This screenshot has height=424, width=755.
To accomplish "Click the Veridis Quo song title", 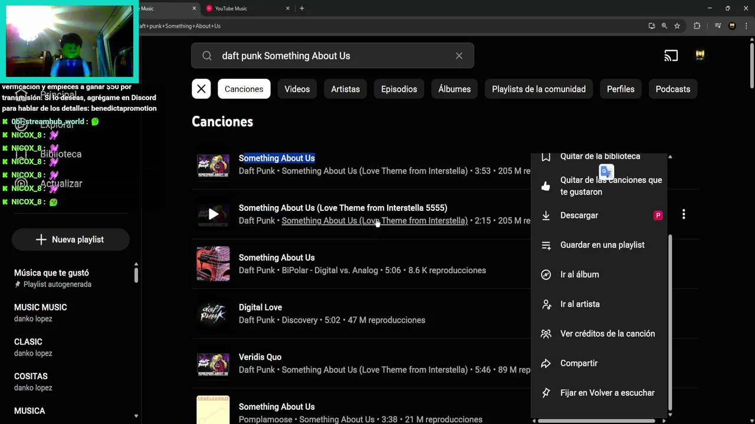I will pos(260,357).
